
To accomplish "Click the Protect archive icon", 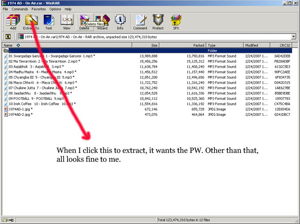I will [x=158, y=22].
